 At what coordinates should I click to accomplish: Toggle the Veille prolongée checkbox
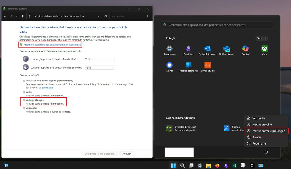[x=24, y=100]
